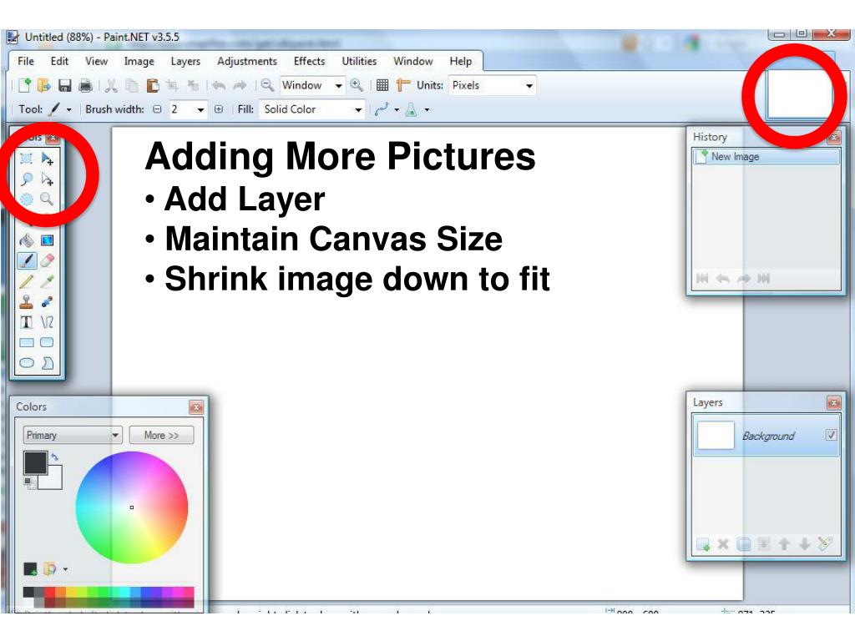Click Add New Layer button in Layers
This screenshot has width=855, height=641.
click(703, 543)
